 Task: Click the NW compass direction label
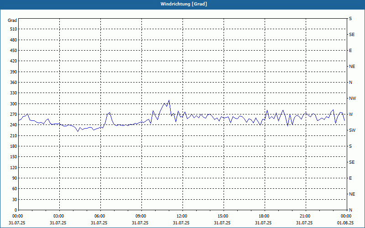(353, 98)
